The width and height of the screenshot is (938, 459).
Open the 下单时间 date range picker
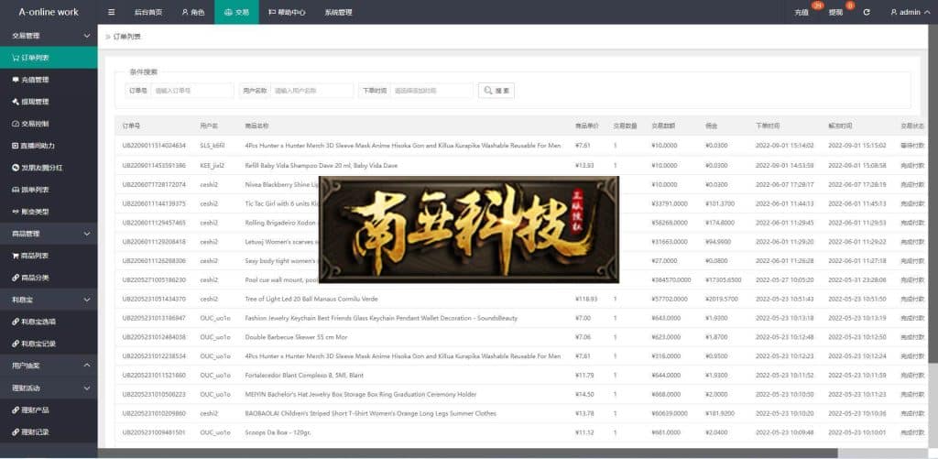[431, 91]
